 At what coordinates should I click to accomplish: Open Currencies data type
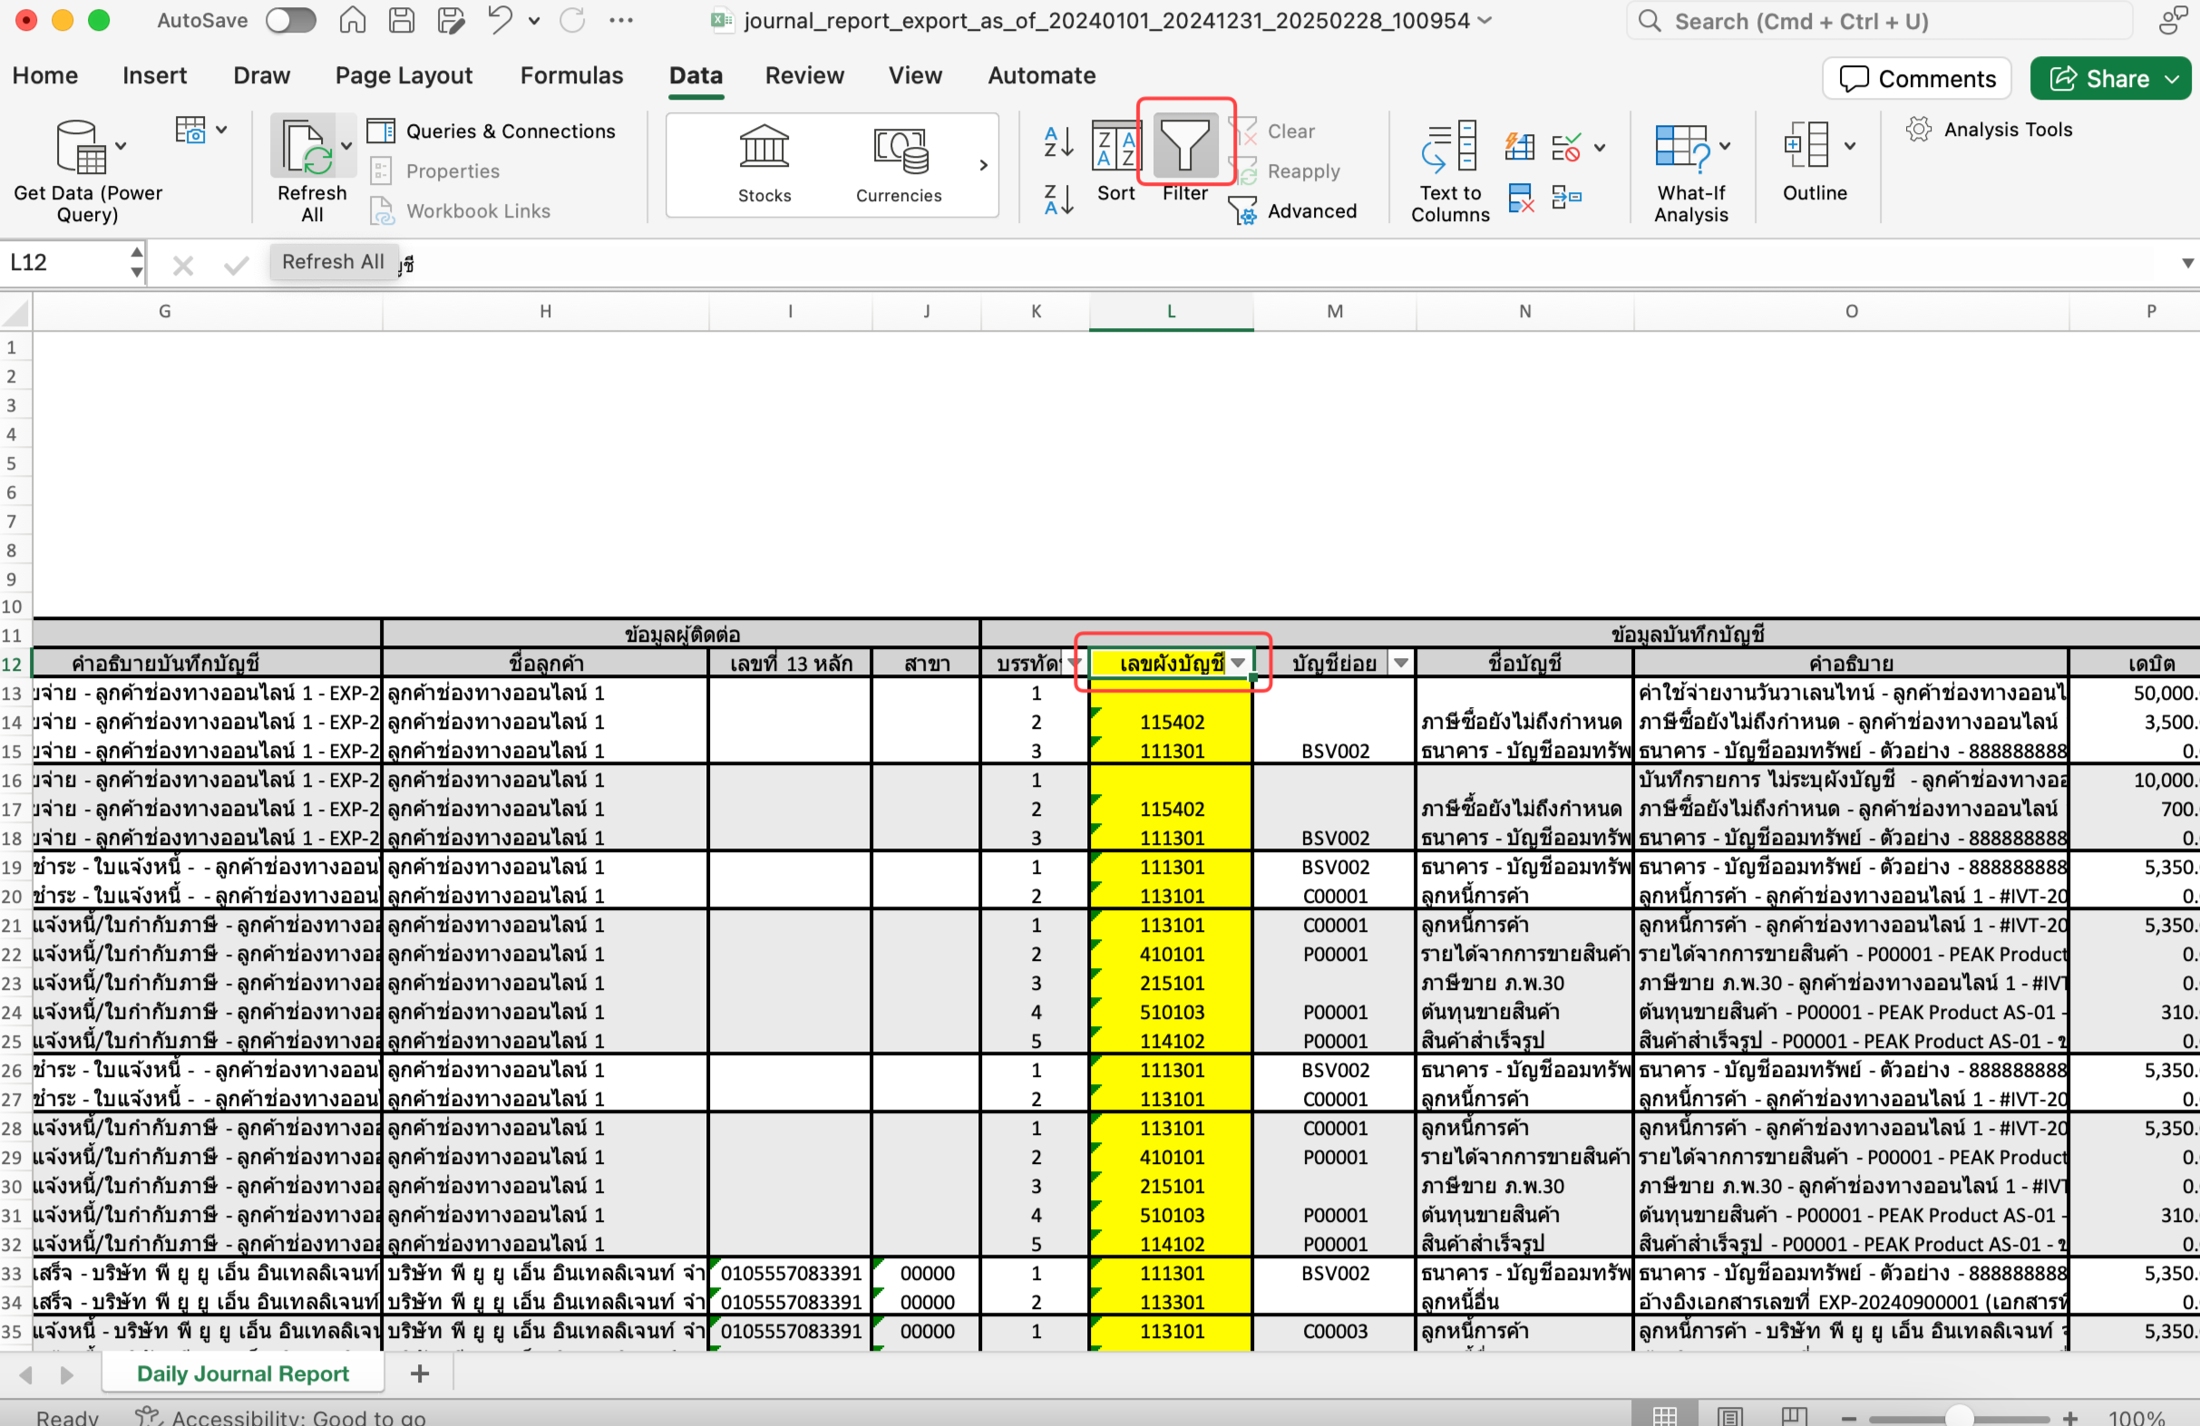[x=899, y=164]
